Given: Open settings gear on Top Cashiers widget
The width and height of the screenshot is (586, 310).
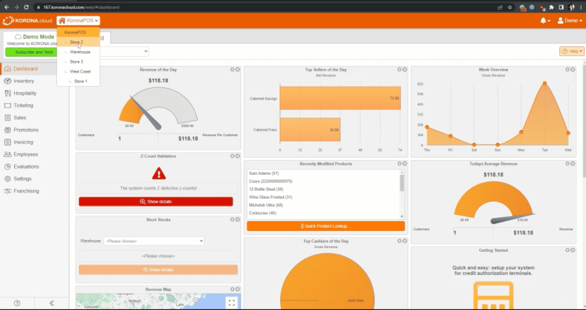Looking at the screenshot, I should click(399, 241).
